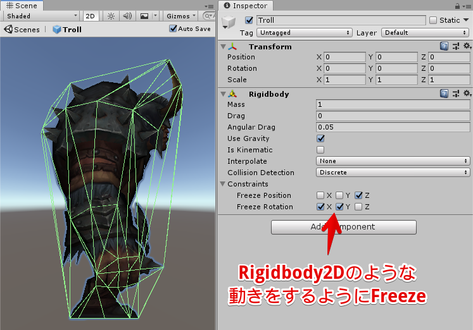Click the object name field Troll

(341, 20)
